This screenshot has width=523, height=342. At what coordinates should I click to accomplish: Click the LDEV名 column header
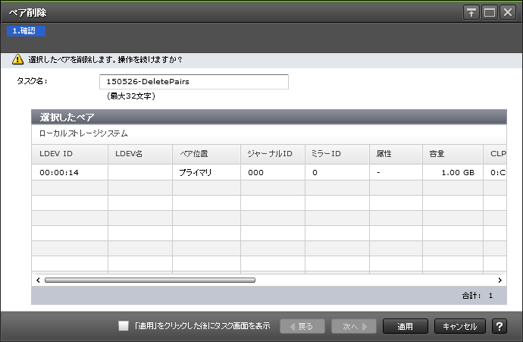coord(140,154)
